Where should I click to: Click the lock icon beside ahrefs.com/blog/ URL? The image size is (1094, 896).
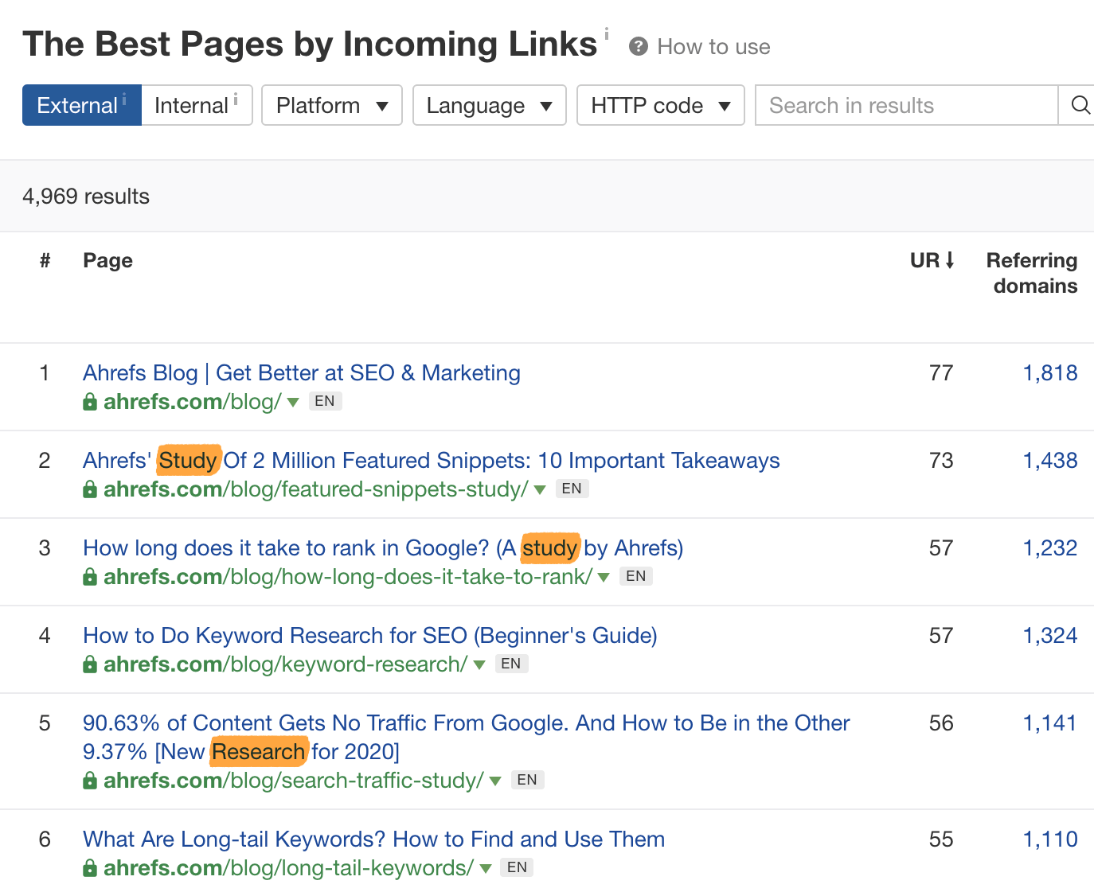click(x=90, y=402)
